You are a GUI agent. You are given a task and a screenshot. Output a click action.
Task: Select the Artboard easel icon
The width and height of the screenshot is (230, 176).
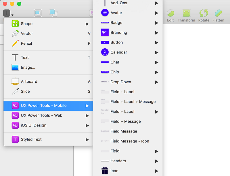15,82
